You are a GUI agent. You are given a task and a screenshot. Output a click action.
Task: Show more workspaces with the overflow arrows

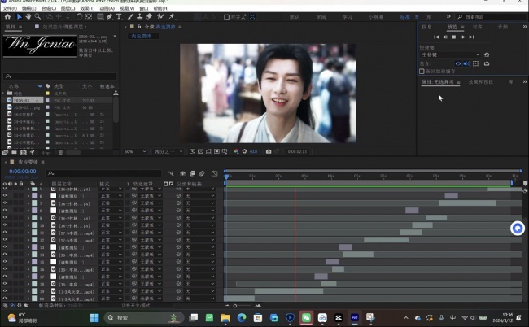(448, 16)
